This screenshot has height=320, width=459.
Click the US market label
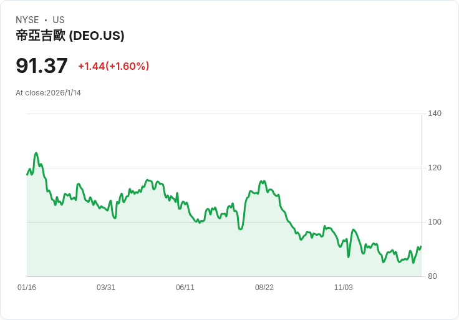[x=59, y=20]
